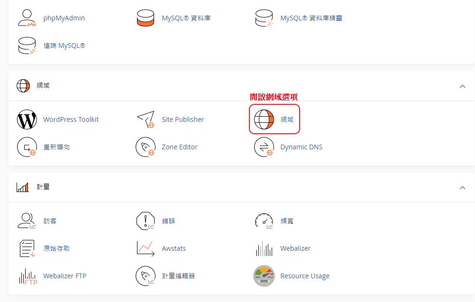The image size is (475, 302).
Task: Collapse the 計量 section with chevron
Action: pyautogui.click(x=462, y=188)
